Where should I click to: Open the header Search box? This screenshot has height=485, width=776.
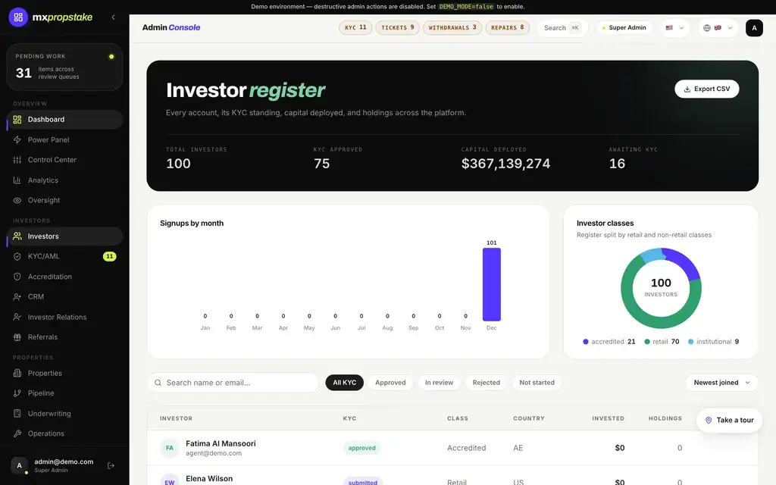[562, 28]
